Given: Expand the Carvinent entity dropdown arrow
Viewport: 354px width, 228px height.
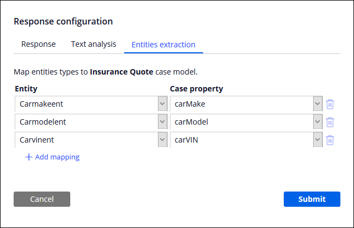Looking at the screenshot, I should tap(162, 140).
